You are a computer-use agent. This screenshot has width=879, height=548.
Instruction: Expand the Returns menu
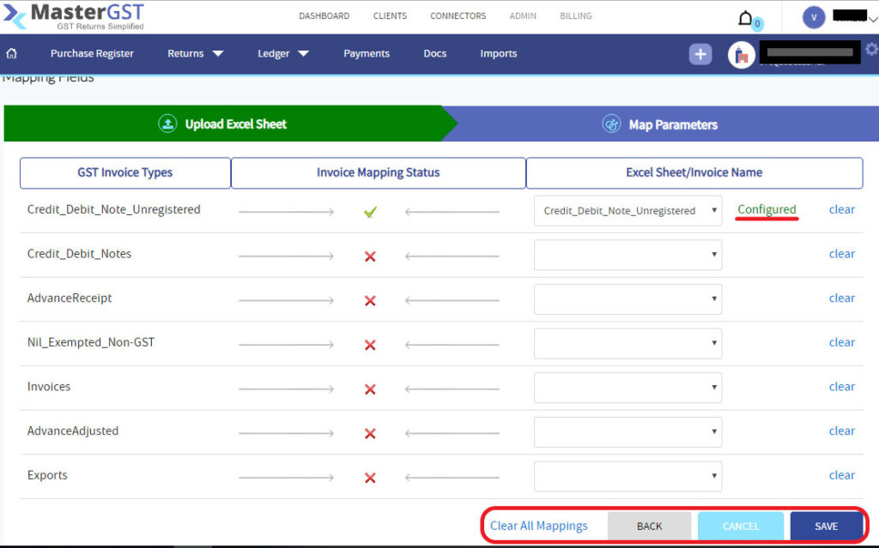pyautogui.click(x=195, y=53)
